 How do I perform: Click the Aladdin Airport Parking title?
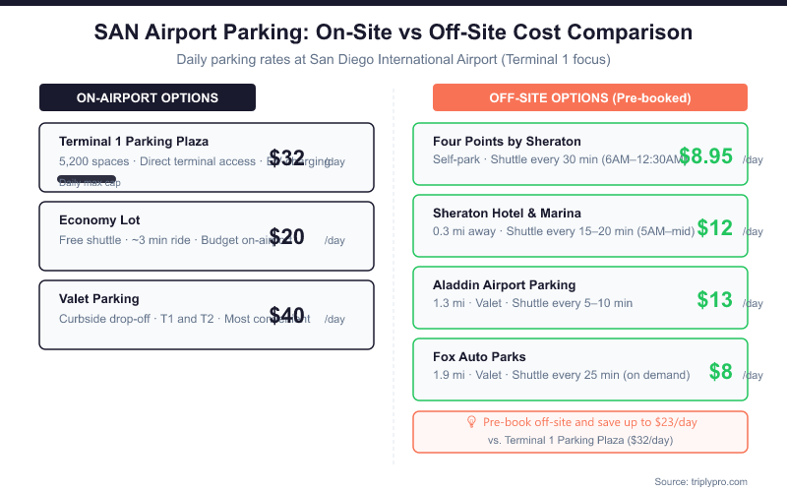[x=504, y=284]
